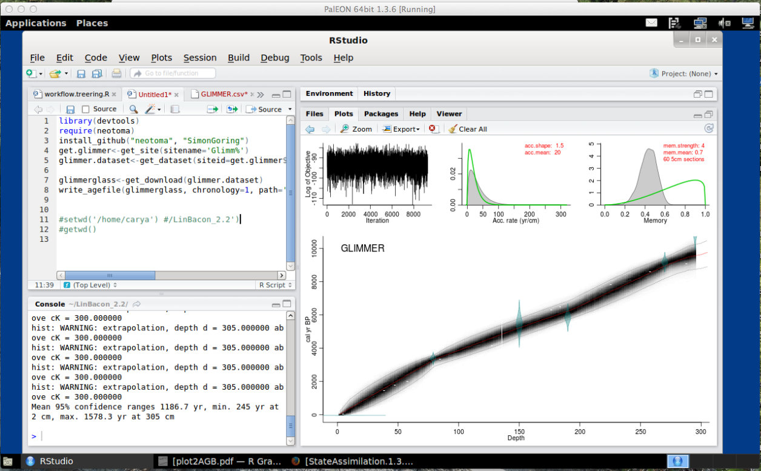This screenshot has width=761, height=471.
Task: Switch to the History tab
Action: point(377,93)
